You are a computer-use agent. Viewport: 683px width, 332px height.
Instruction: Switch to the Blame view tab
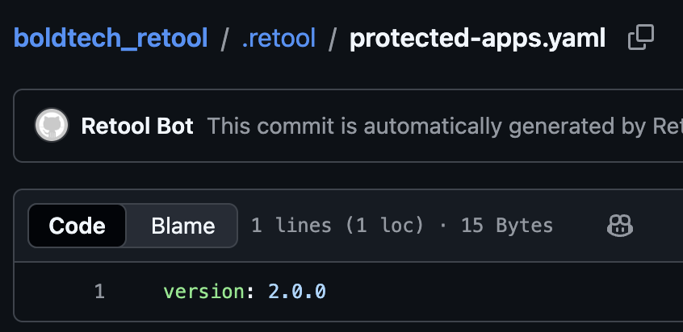[183, 226]
